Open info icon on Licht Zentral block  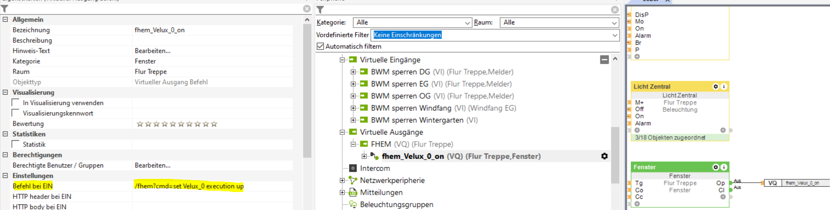coord(724,86)
